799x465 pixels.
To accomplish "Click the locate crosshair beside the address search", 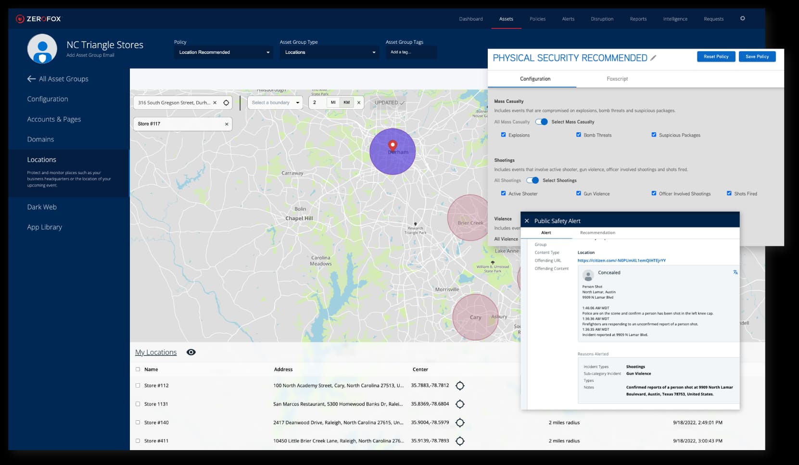I will (226, 102).
